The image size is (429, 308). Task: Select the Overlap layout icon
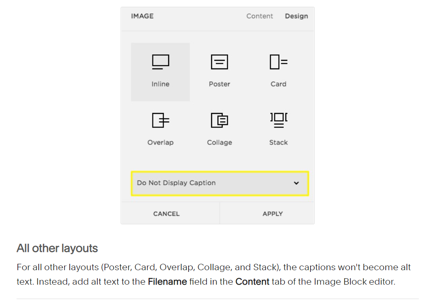(x=160, y=121)
